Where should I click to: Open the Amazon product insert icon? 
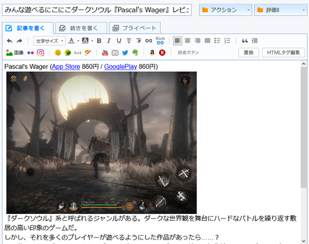152,53
